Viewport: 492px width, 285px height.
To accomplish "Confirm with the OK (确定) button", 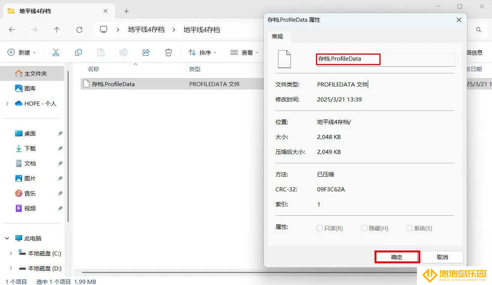I will [x=397, y=257].
